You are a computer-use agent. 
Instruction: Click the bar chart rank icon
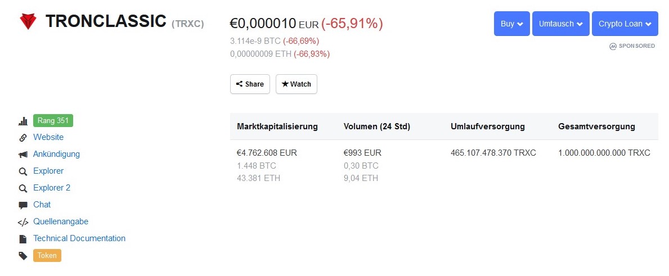pos(23,121)
